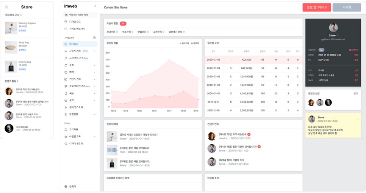Select the 2020-01-05 row in daily summary

point(253,60)
